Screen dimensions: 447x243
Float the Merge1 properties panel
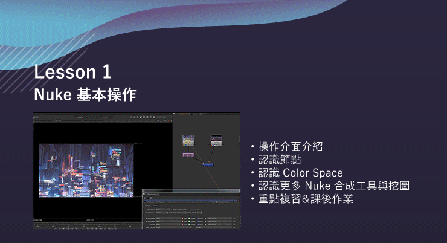pyautogui.click(x=233, y=202)
